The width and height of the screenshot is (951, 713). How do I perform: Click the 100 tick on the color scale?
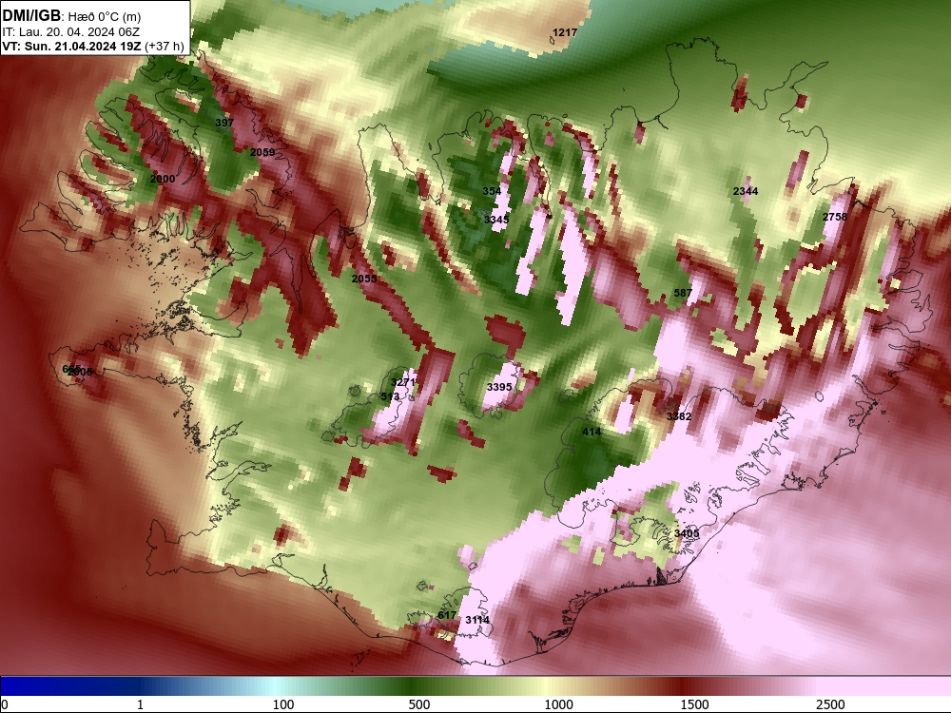pos(283,704)
